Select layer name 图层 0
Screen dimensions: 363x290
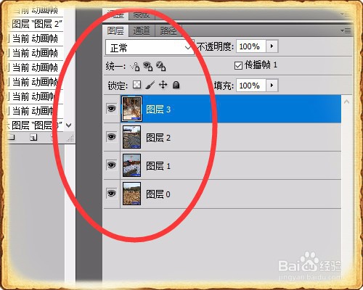(158, 194)
